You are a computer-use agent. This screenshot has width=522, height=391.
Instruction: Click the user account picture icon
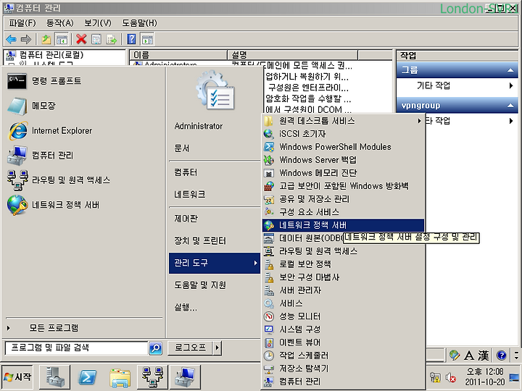[x=215, y=90]
